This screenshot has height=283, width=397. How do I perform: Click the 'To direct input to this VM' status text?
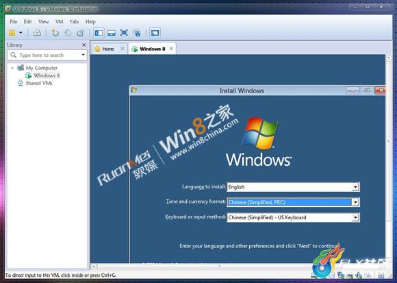60,275
